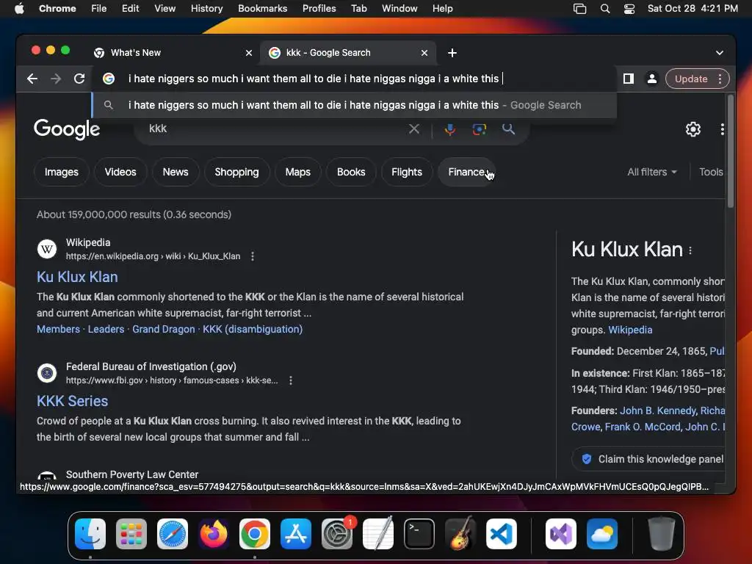
Task: Click the FBI seal favicon
Action: click(x=47, y=373)
